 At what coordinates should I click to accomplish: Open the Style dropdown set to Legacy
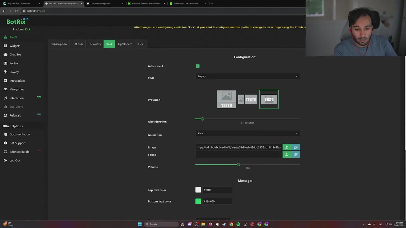[x=247, y=76]
